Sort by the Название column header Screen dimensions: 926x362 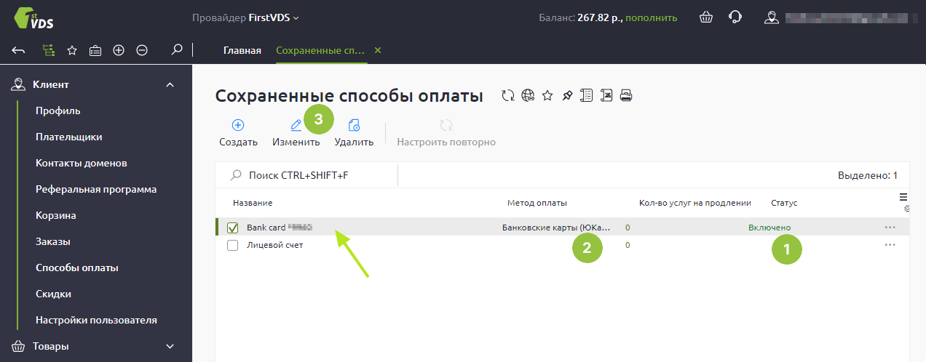(x=253, y=203)
